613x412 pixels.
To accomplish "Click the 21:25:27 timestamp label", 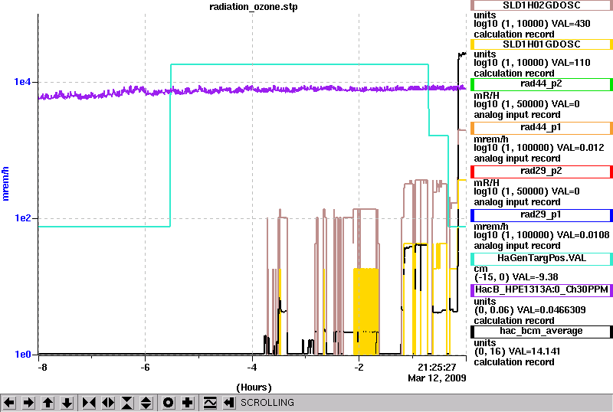I will (x=437, y=368).
